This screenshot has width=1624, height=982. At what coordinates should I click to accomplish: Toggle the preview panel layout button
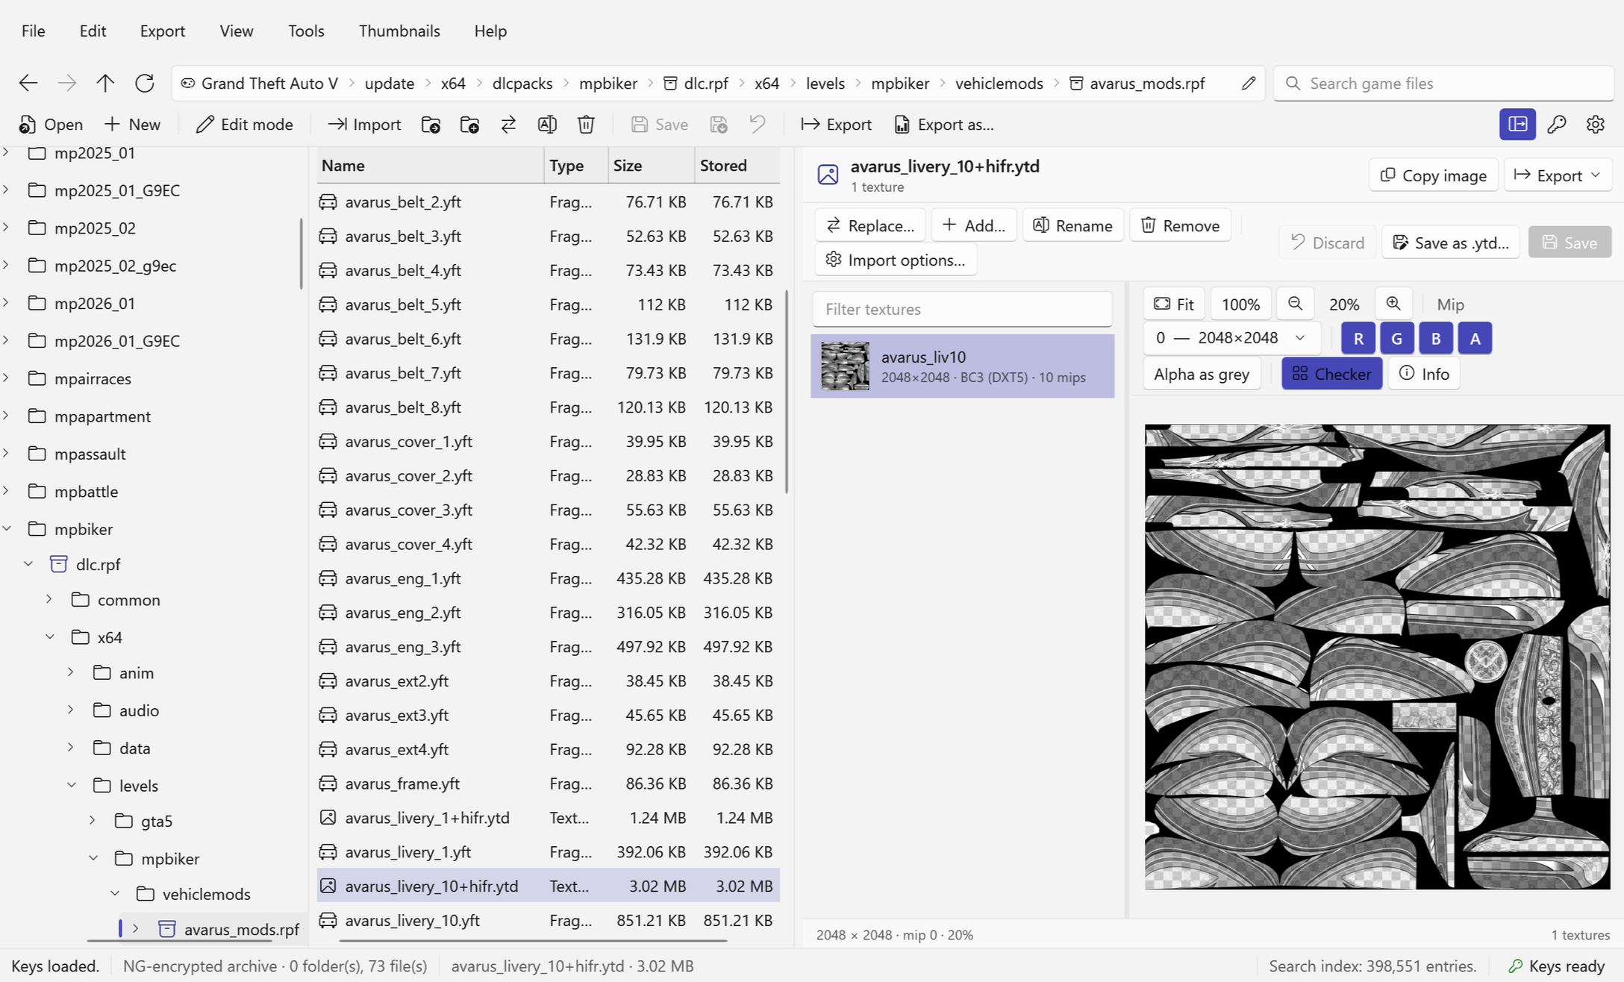coord(1518,125)
